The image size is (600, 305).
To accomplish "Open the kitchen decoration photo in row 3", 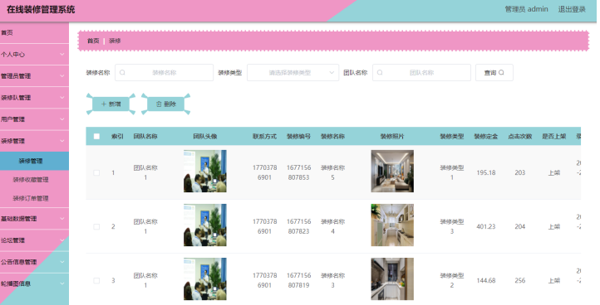I will 392,279.
